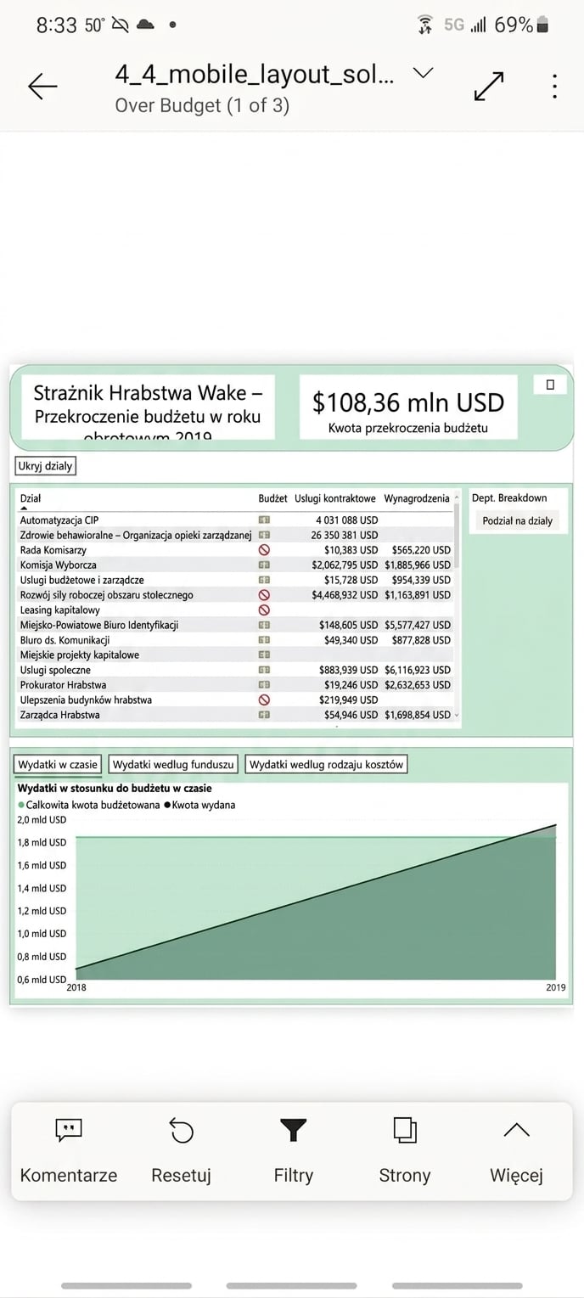Switch to Wydatki według rodzaju kosztów tab

[327, 764]
